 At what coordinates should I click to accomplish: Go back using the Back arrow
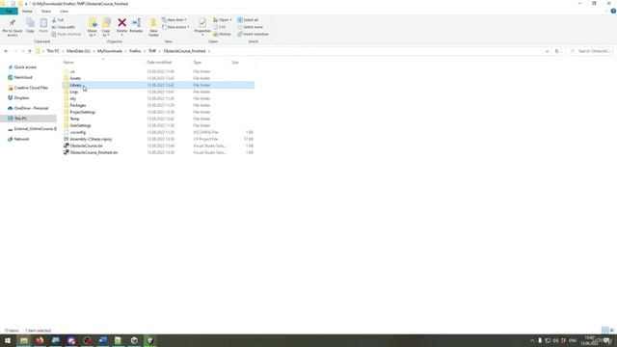coord(6,51)
